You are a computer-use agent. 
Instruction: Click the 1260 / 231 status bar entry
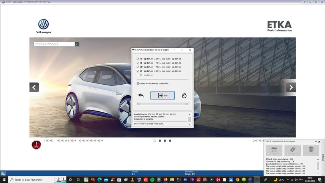(190, 173)
